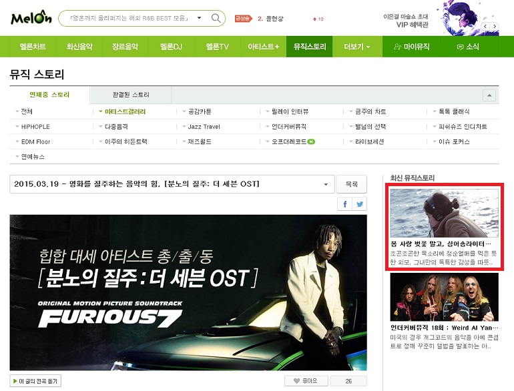Screen dimensions: 514x391
Task: Open the 아티스트+ menu
Action: click(x=263, y=47)
